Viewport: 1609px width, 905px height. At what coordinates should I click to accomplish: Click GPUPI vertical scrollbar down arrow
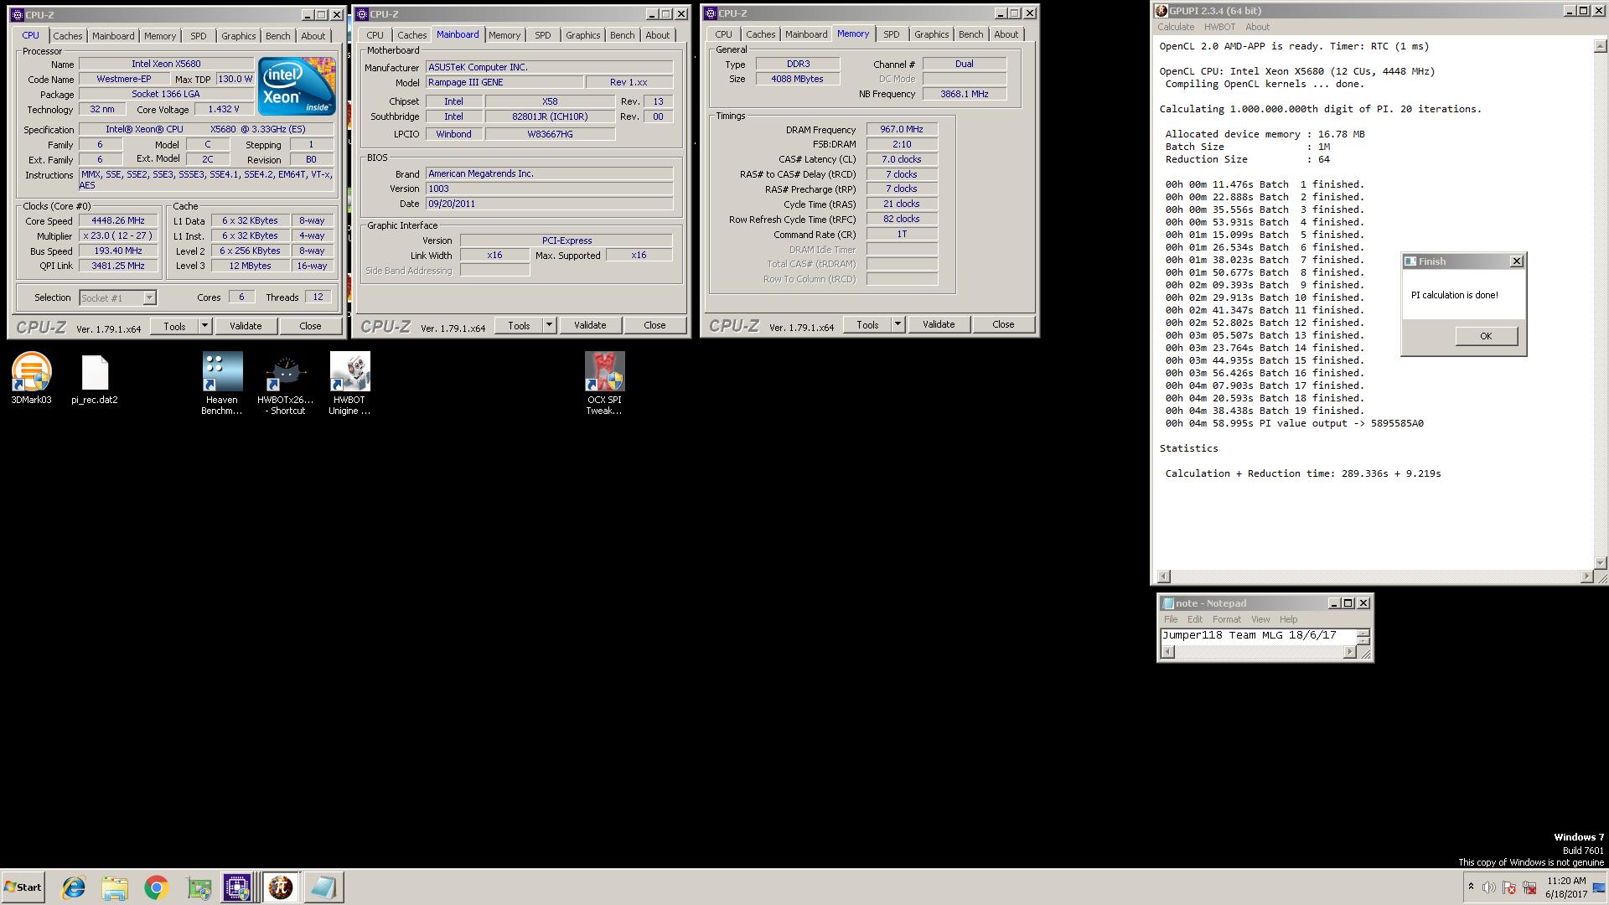pos(1601,562)
